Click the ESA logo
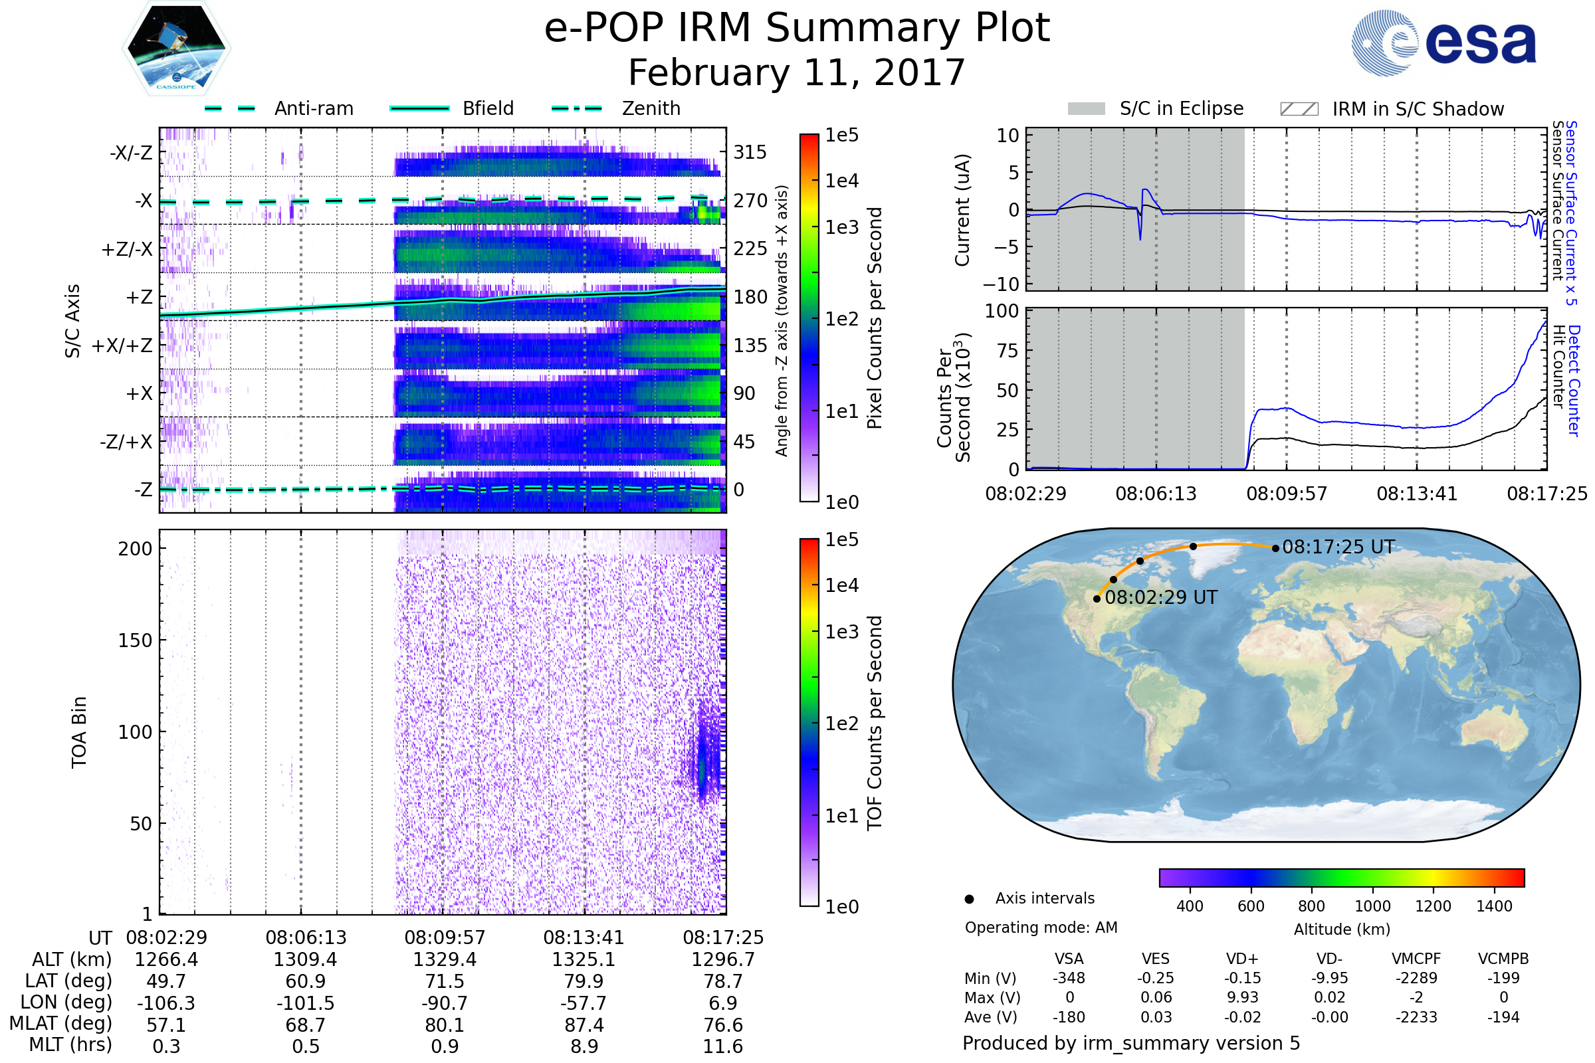The image size is (1595, 1063). pos(1443,43)
